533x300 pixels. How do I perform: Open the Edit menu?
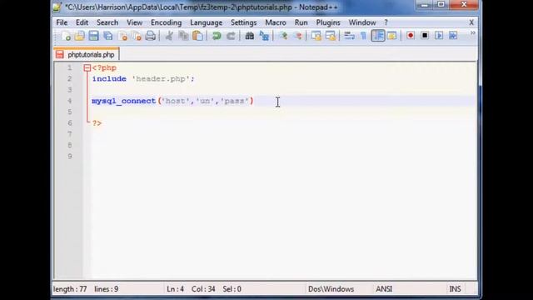pyautogui.click(x=82, y=22)
